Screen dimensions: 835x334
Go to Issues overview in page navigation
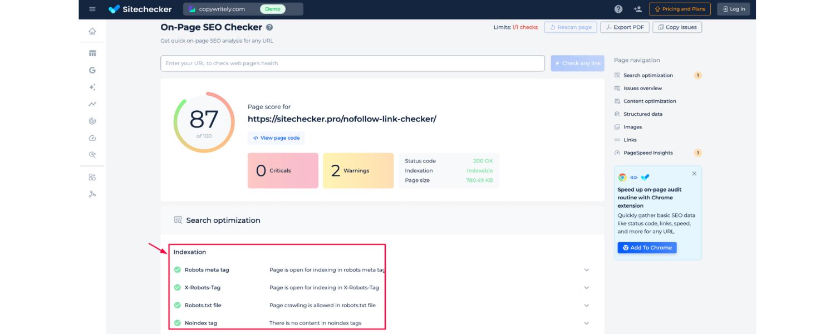[642, 88]
